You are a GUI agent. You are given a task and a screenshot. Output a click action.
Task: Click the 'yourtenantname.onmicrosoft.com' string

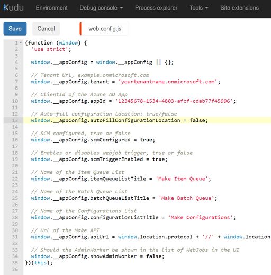(x=168, y=82)
